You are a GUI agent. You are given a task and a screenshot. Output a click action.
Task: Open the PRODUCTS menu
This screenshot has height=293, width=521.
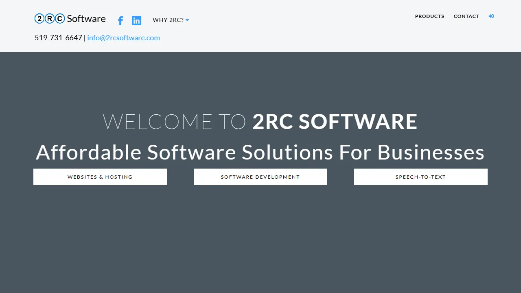pyautogui.click(x=430, y=16)
